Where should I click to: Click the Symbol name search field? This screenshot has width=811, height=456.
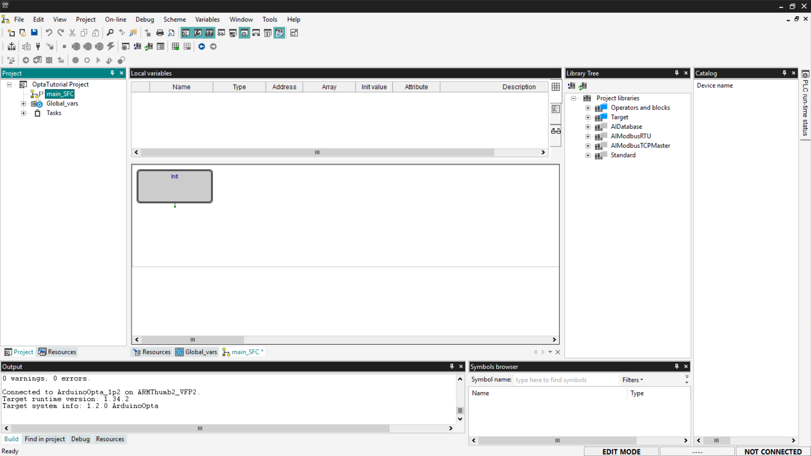click(x=565, y=380)
